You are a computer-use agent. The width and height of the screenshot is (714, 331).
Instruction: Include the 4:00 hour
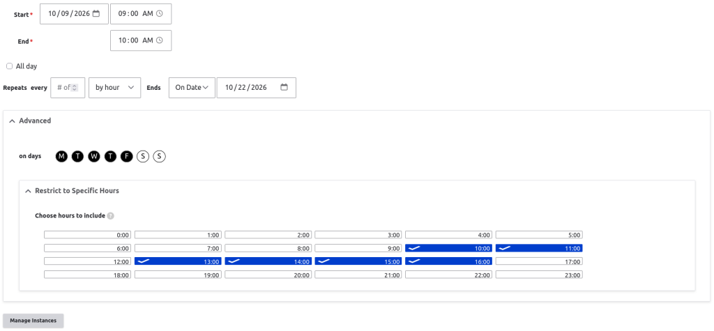(x=448, y=235)
